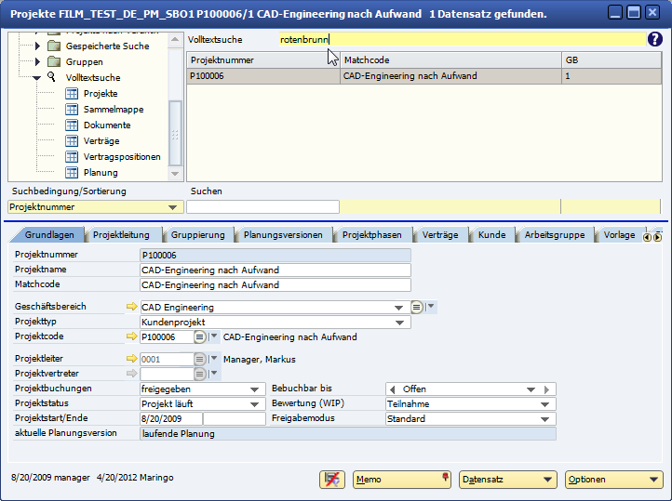Click the table icon beside Verträge

[x=72, y=140]
